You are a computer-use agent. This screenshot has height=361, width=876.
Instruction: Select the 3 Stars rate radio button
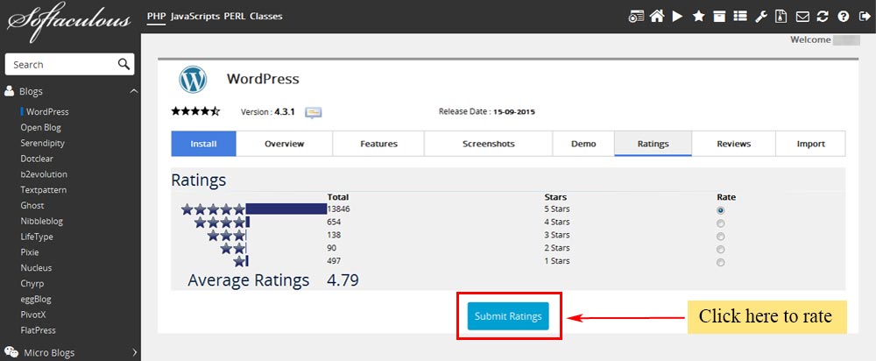tap(721, 237)
